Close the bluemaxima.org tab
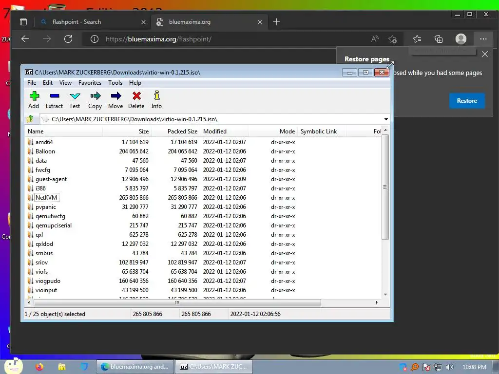The width and height of the screenshot is (499, 374). (260, 22)
